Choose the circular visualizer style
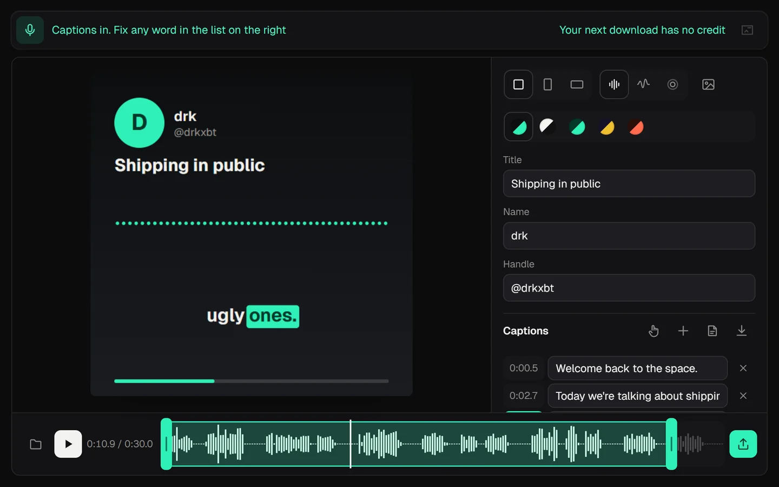 point(672,84)
